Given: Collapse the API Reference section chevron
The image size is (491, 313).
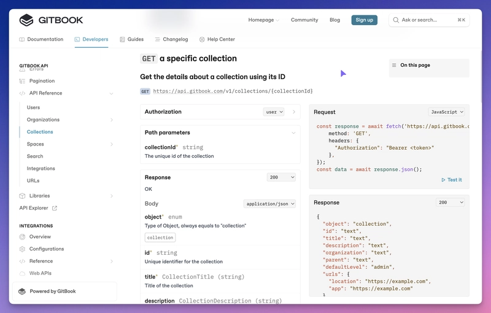Looking at the screenshot, I should [x=111, y=93].
